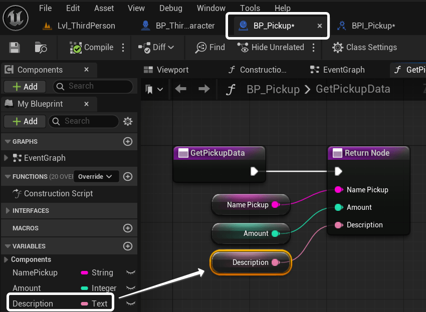Viewport: 426px width, 312px height.
Task: Click the pink Description variable type swatch
Action: click(85, 303)
